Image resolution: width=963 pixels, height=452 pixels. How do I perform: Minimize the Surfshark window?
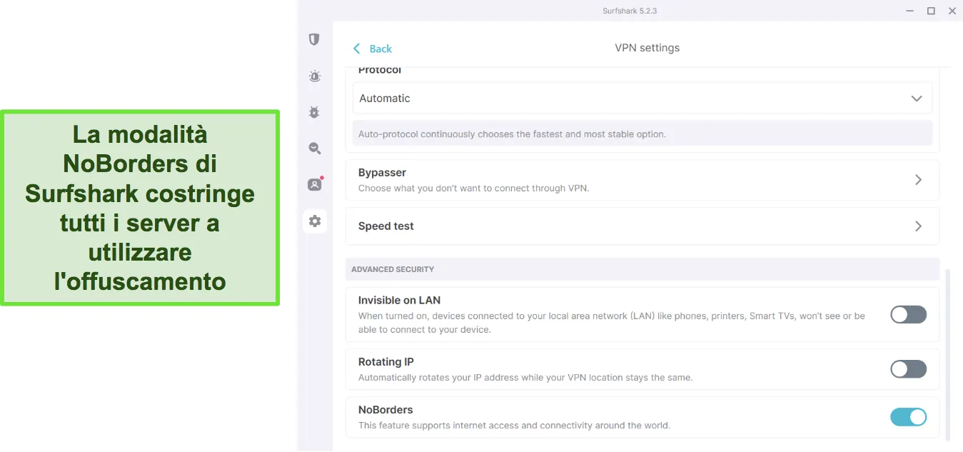click(x=909, y=11)
